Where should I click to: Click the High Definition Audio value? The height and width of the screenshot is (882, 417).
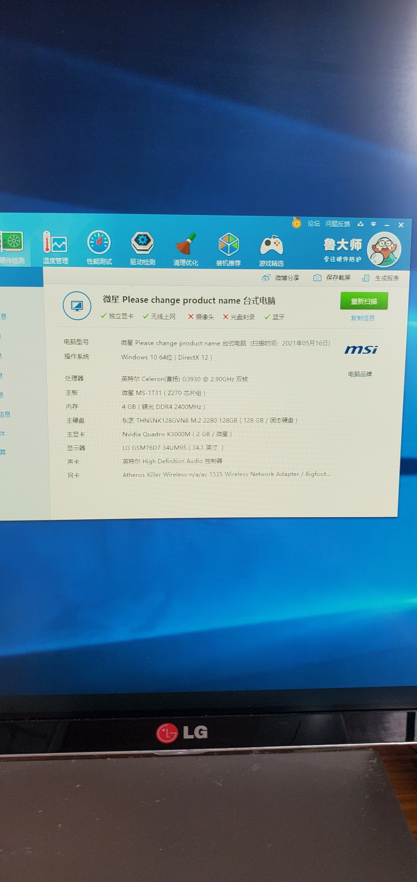tap(173, 461)
